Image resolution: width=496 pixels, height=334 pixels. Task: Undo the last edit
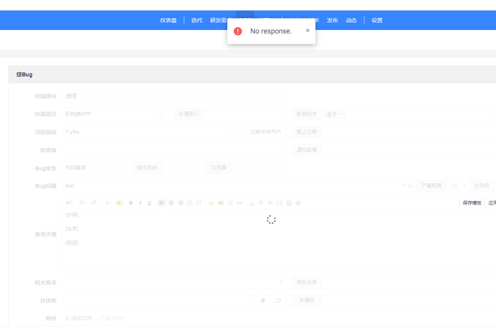click(261, 203)
